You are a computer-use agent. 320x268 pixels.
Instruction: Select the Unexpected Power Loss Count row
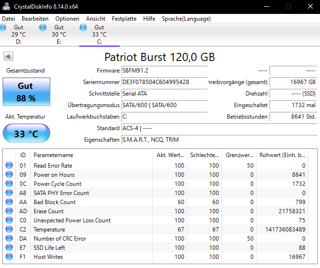(x=157, y=220)
